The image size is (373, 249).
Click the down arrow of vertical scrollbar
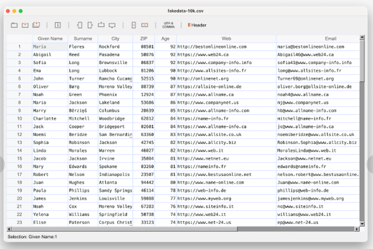(x=362, y=224)
